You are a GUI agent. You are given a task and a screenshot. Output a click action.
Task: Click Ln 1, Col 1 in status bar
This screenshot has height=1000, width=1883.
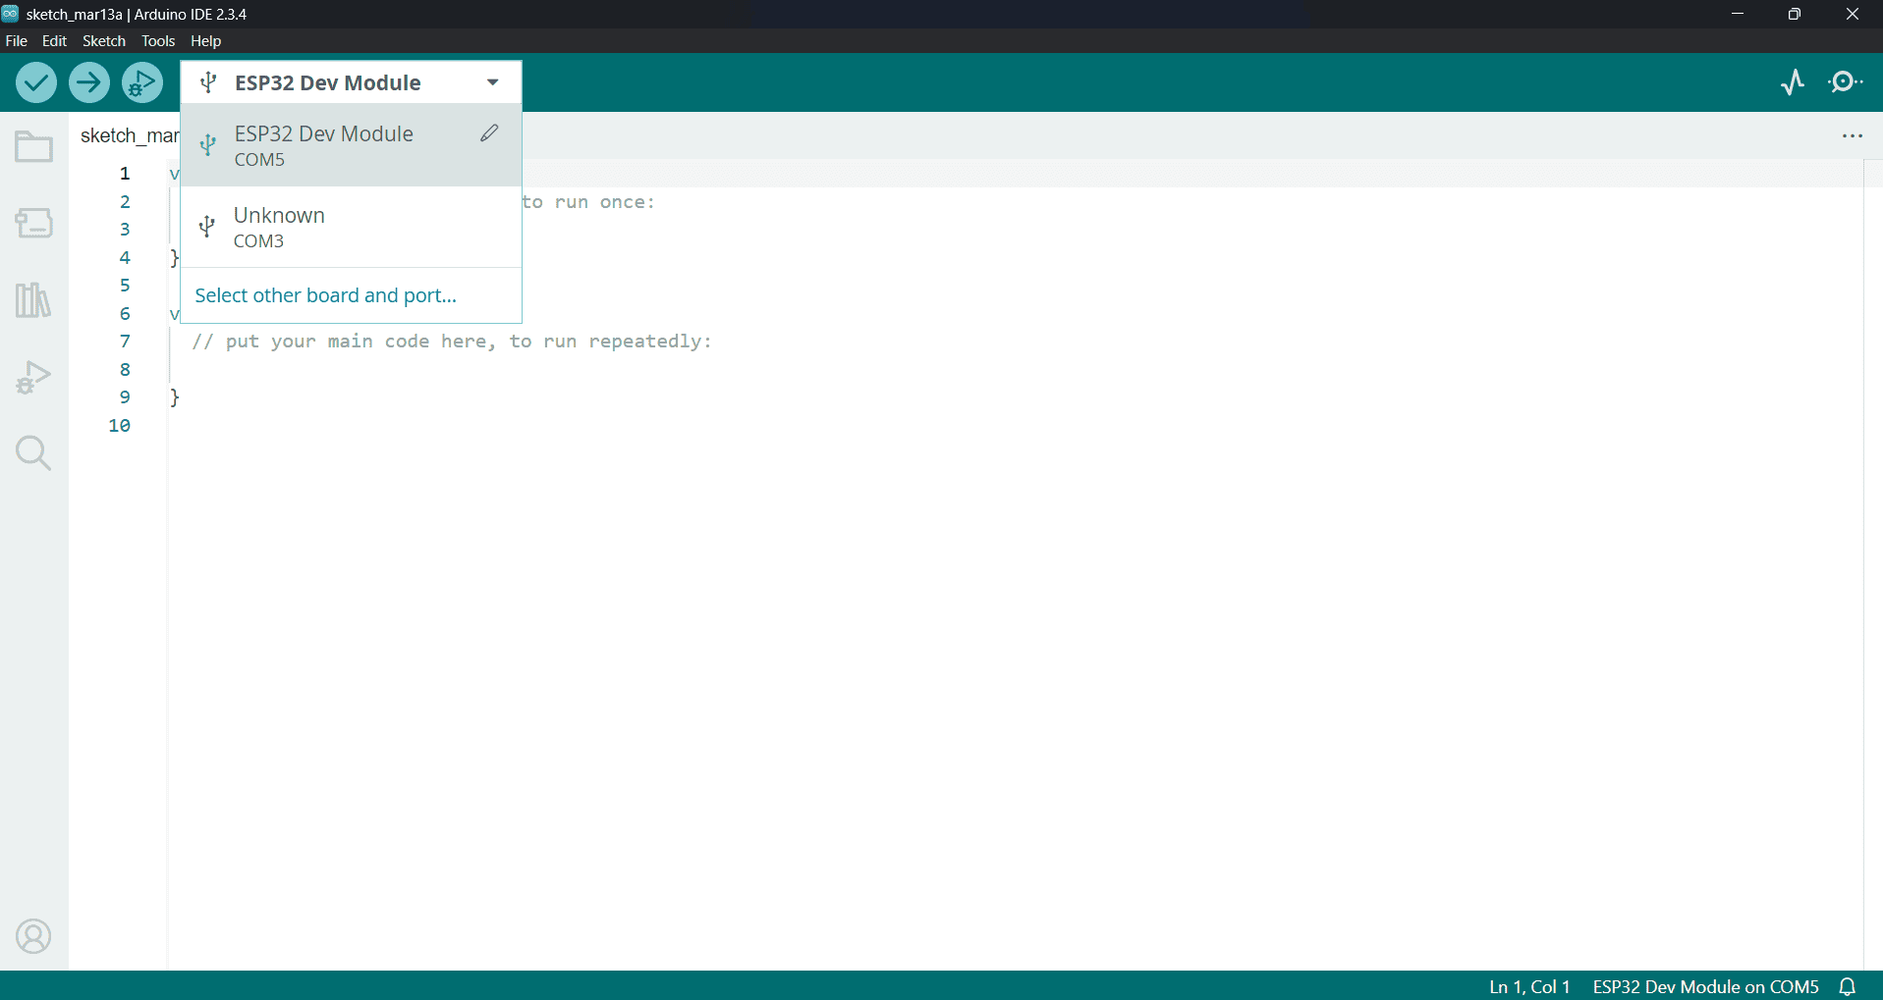click(x=1529, y=986)
